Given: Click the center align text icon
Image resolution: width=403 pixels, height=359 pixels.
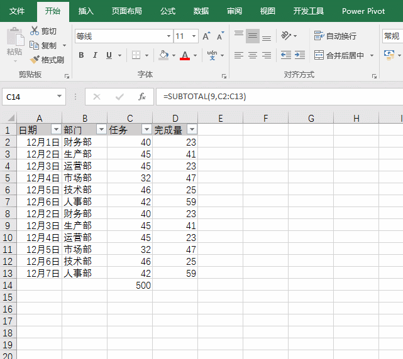Looking at the screenshot, I should (x=252, y=55).
